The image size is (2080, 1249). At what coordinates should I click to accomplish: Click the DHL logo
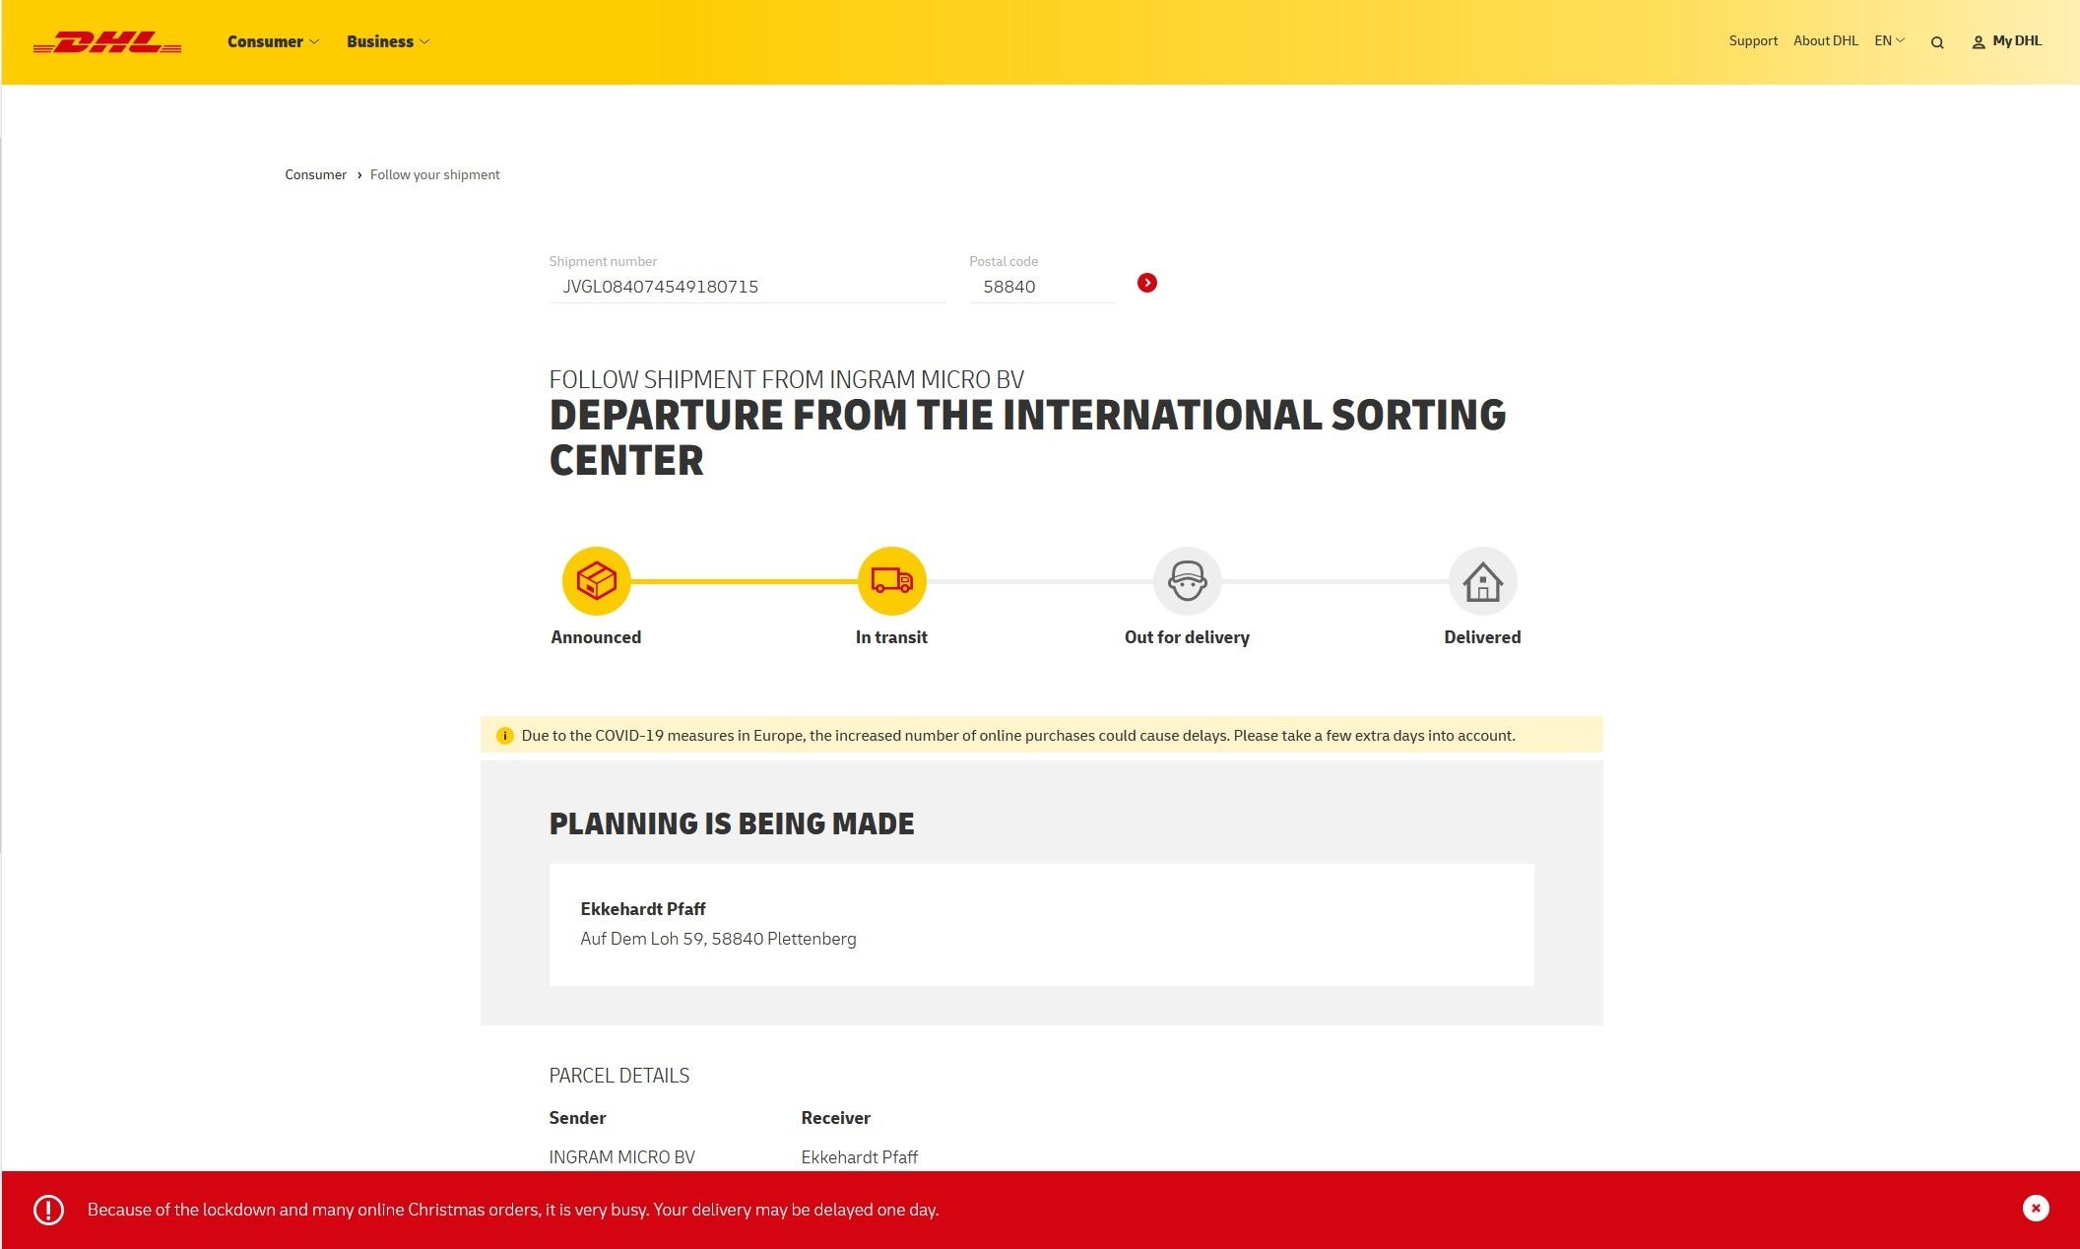[x=107, y=42]
